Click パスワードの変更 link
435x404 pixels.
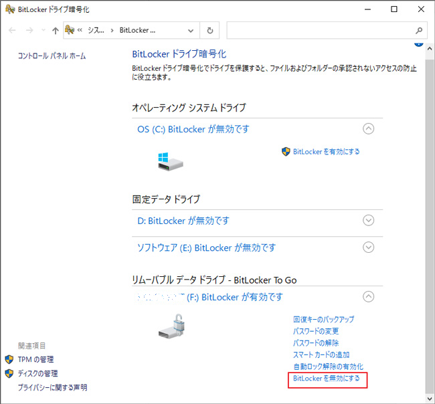tap(316, 331)
